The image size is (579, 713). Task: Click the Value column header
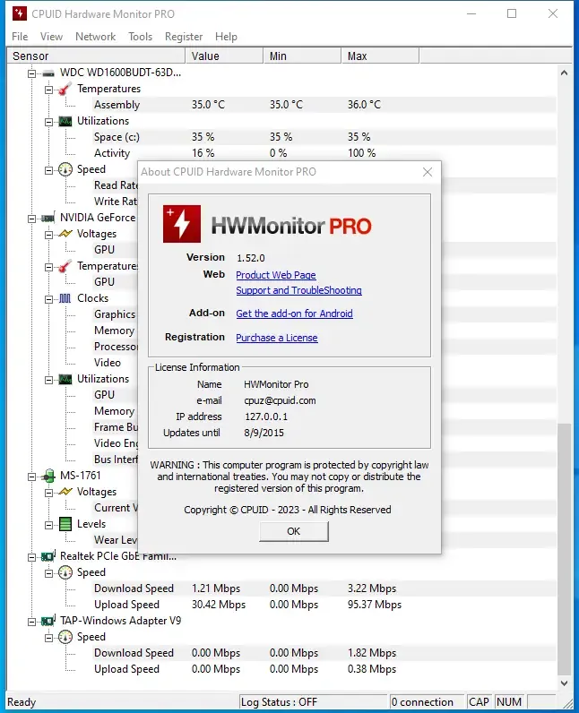pyautogui.click(x=224, y=56)
